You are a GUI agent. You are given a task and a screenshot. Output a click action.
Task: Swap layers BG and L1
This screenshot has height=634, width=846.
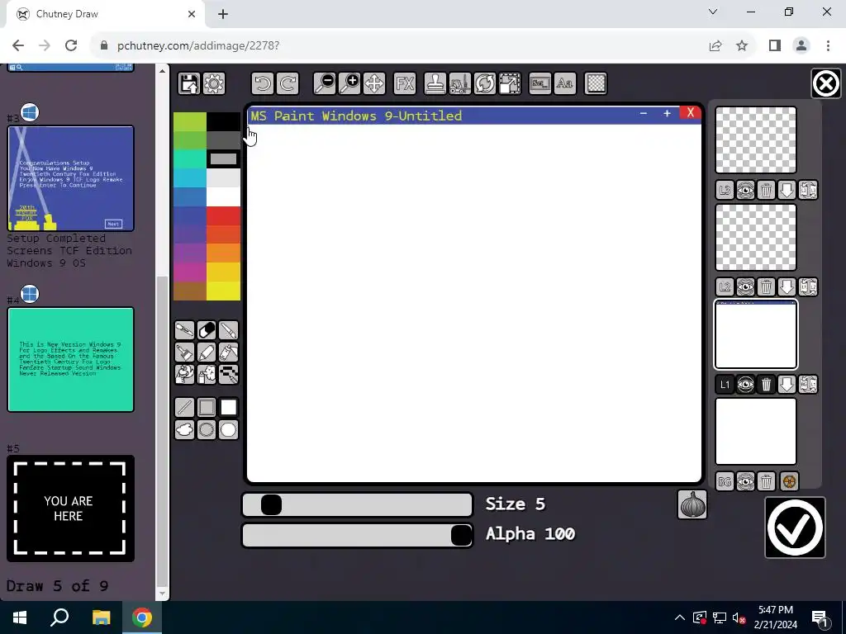pos(808,385)
